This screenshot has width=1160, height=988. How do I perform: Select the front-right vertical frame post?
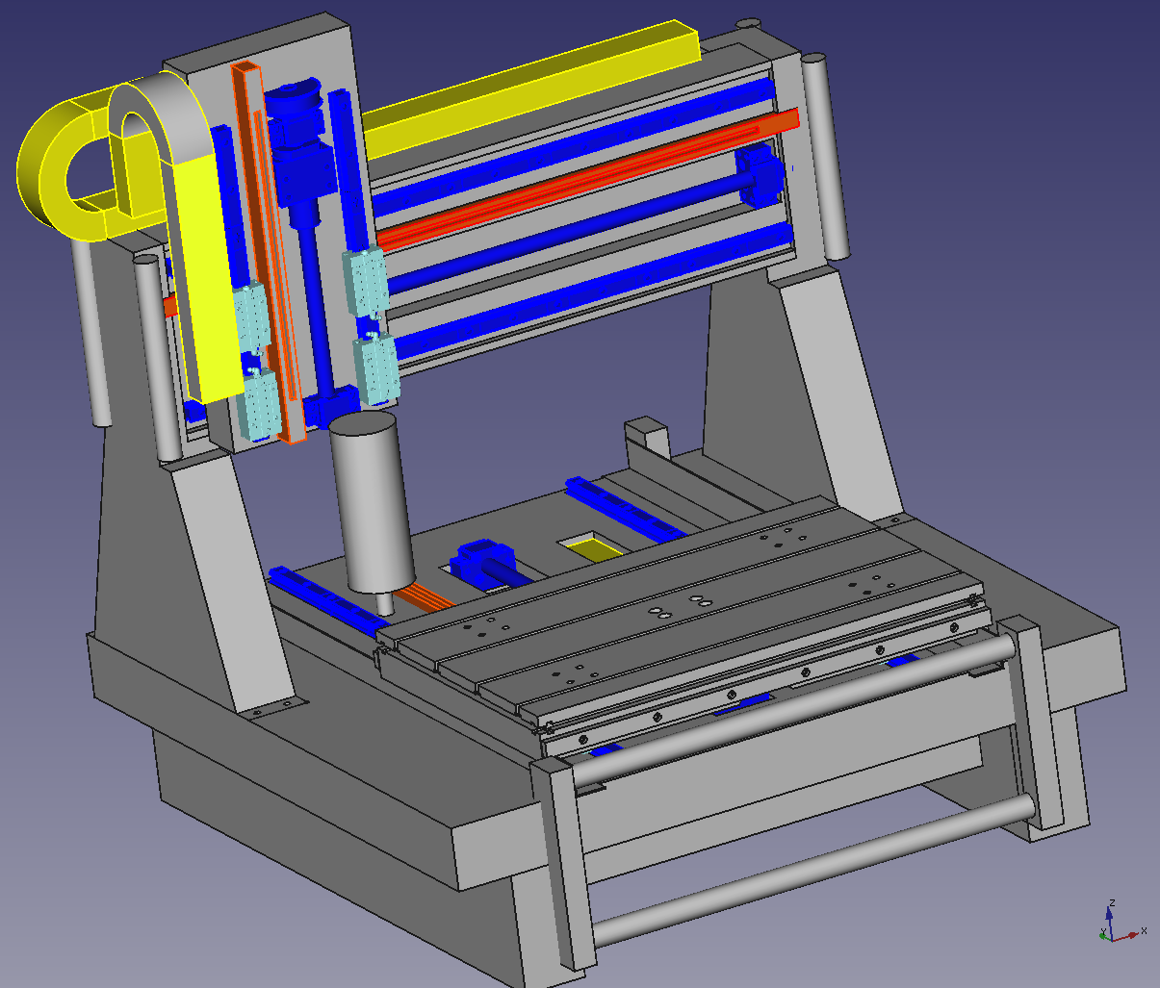1035,722
